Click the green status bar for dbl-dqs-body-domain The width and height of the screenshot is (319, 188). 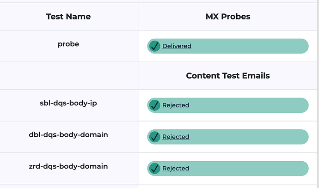click(228, 137)
